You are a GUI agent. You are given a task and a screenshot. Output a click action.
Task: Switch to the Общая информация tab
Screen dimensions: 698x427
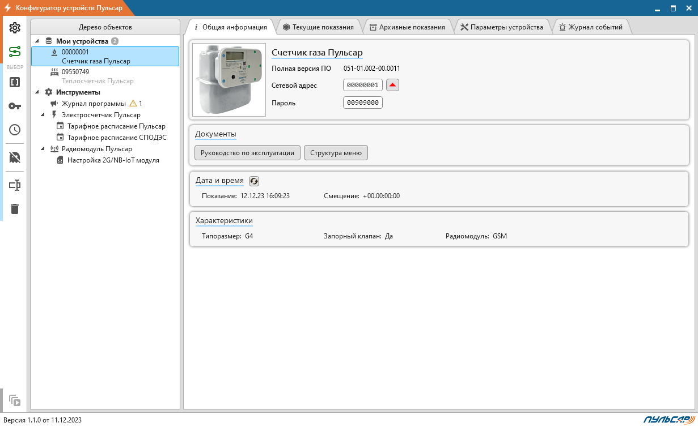[x=230, y=27]
